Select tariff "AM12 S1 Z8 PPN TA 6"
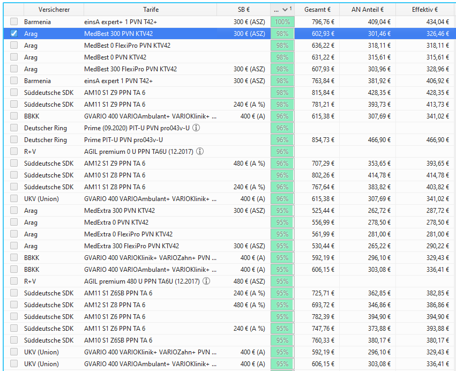 coord(115,305)
